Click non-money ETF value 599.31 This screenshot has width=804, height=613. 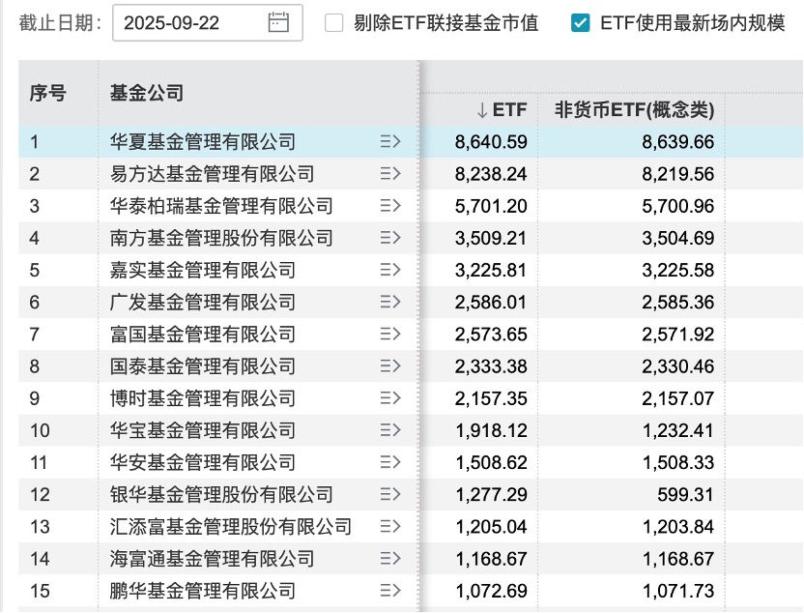pyautogui.click(x=685, y=495)
